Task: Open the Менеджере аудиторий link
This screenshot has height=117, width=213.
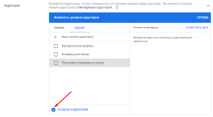Action: (x=95, y=7)
